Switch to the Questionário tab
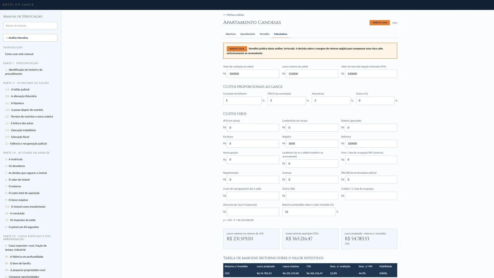The width and height of the screenshot is (494, 278). point(247,34)
